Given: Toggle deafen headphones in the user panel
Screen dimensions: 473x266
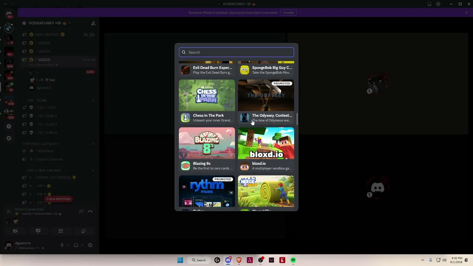Looking at the screenshot, I should (x=76, y=245).
